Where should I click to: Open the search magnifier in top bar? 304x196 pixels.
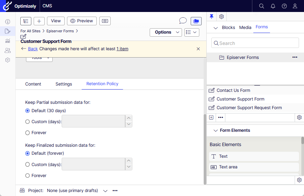(262, 6)
